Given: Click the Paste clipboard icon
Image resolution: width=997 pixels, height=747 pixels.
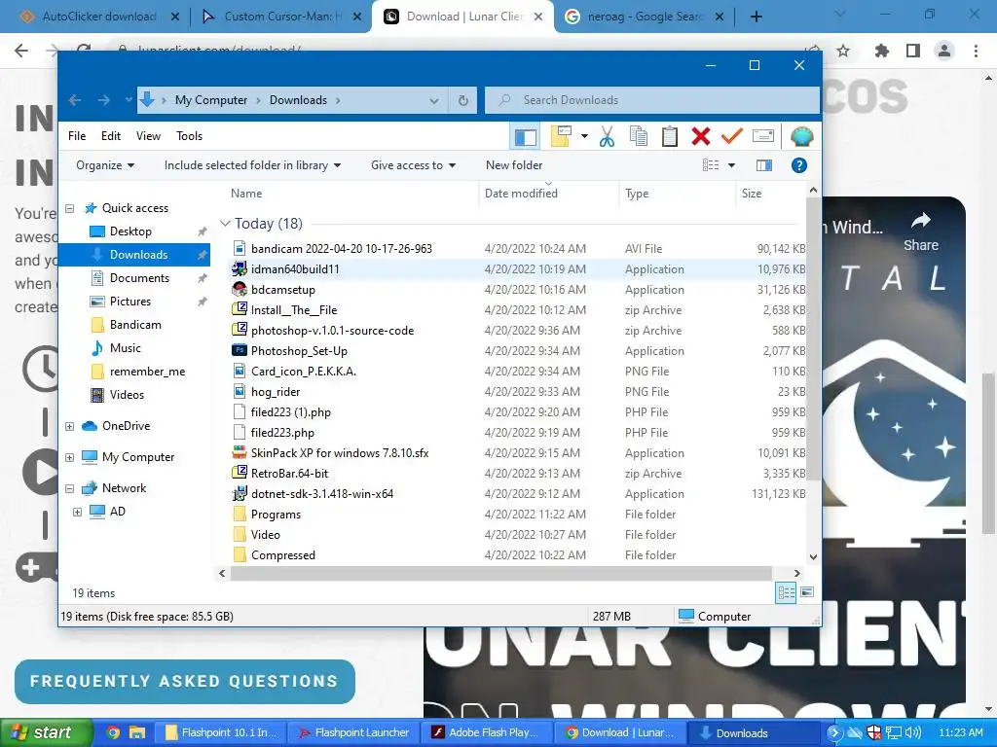Looking at the screenshot, I should tap(670, 136).
